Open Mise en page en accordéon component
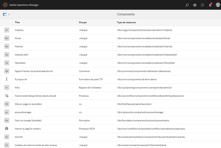The image size is (221, 148). (28, 104)
